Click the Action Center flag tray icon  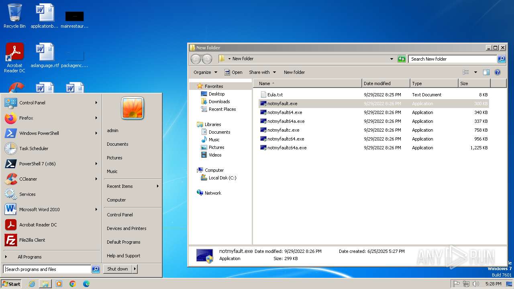(x=457, y=284)
